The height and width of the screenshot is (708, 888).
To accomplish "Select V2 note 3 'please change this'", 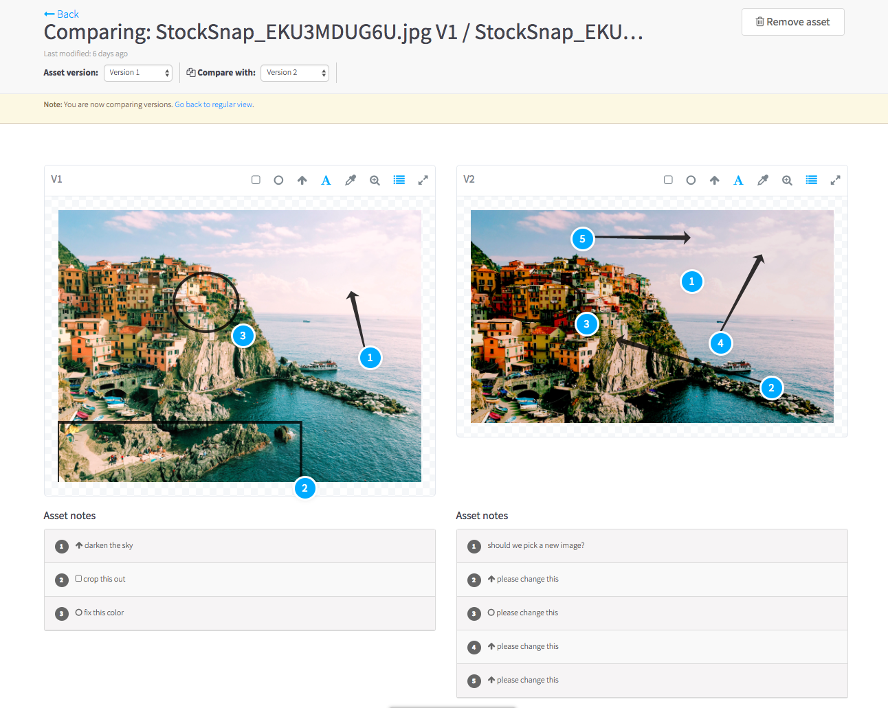I will pos(652,613).
